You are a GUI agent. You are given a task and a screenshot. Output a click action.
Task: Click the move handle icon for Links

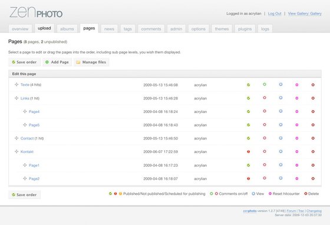pyautogui.click(x=16, y=98)
